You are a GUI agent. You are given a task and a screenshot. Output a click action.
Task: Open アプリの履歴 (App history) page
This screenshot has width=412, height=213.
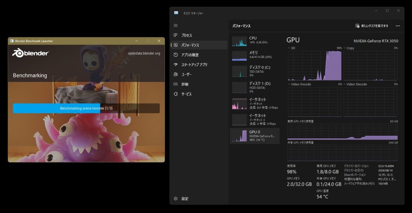[x=189, y=55]
